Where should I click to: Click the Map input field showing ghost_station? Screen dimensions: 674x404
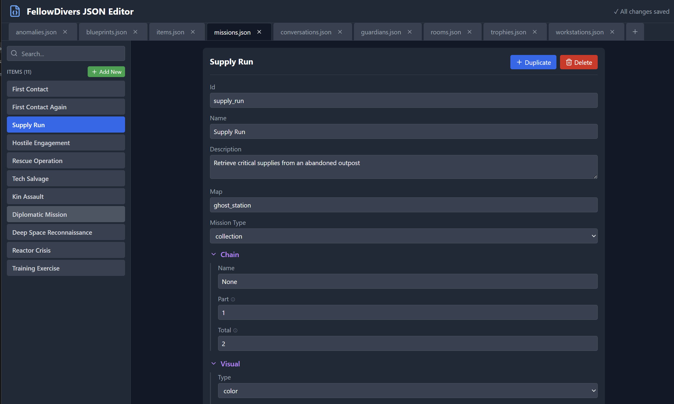(403, 205)
